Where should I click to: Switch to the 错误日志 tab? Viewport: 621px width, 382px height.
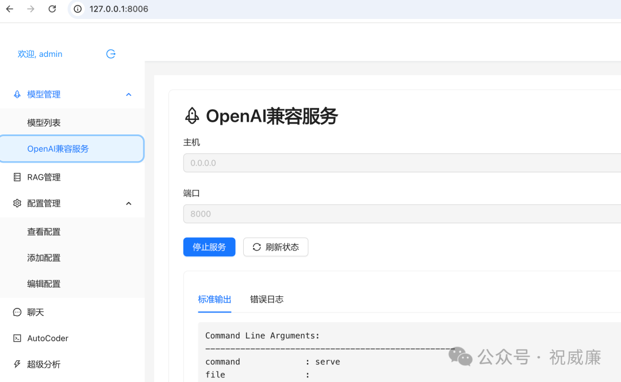click(x=267, y=299)
